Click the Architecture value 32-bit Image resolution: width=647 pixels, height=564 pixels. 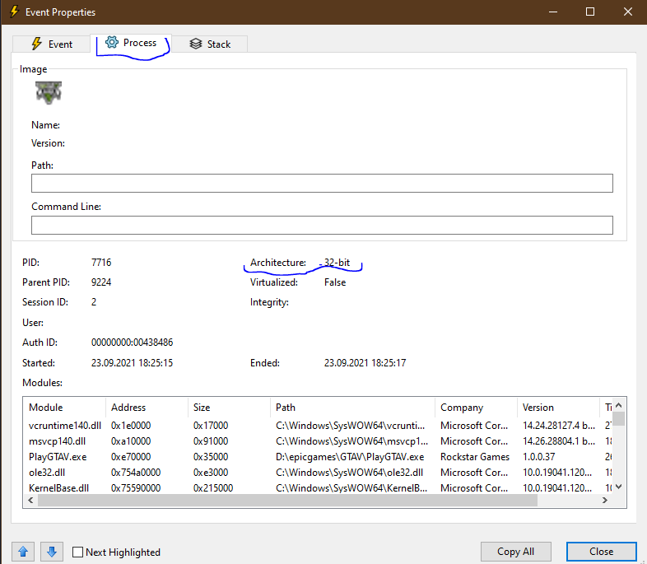pyautogui.click(x=337, y=263)
